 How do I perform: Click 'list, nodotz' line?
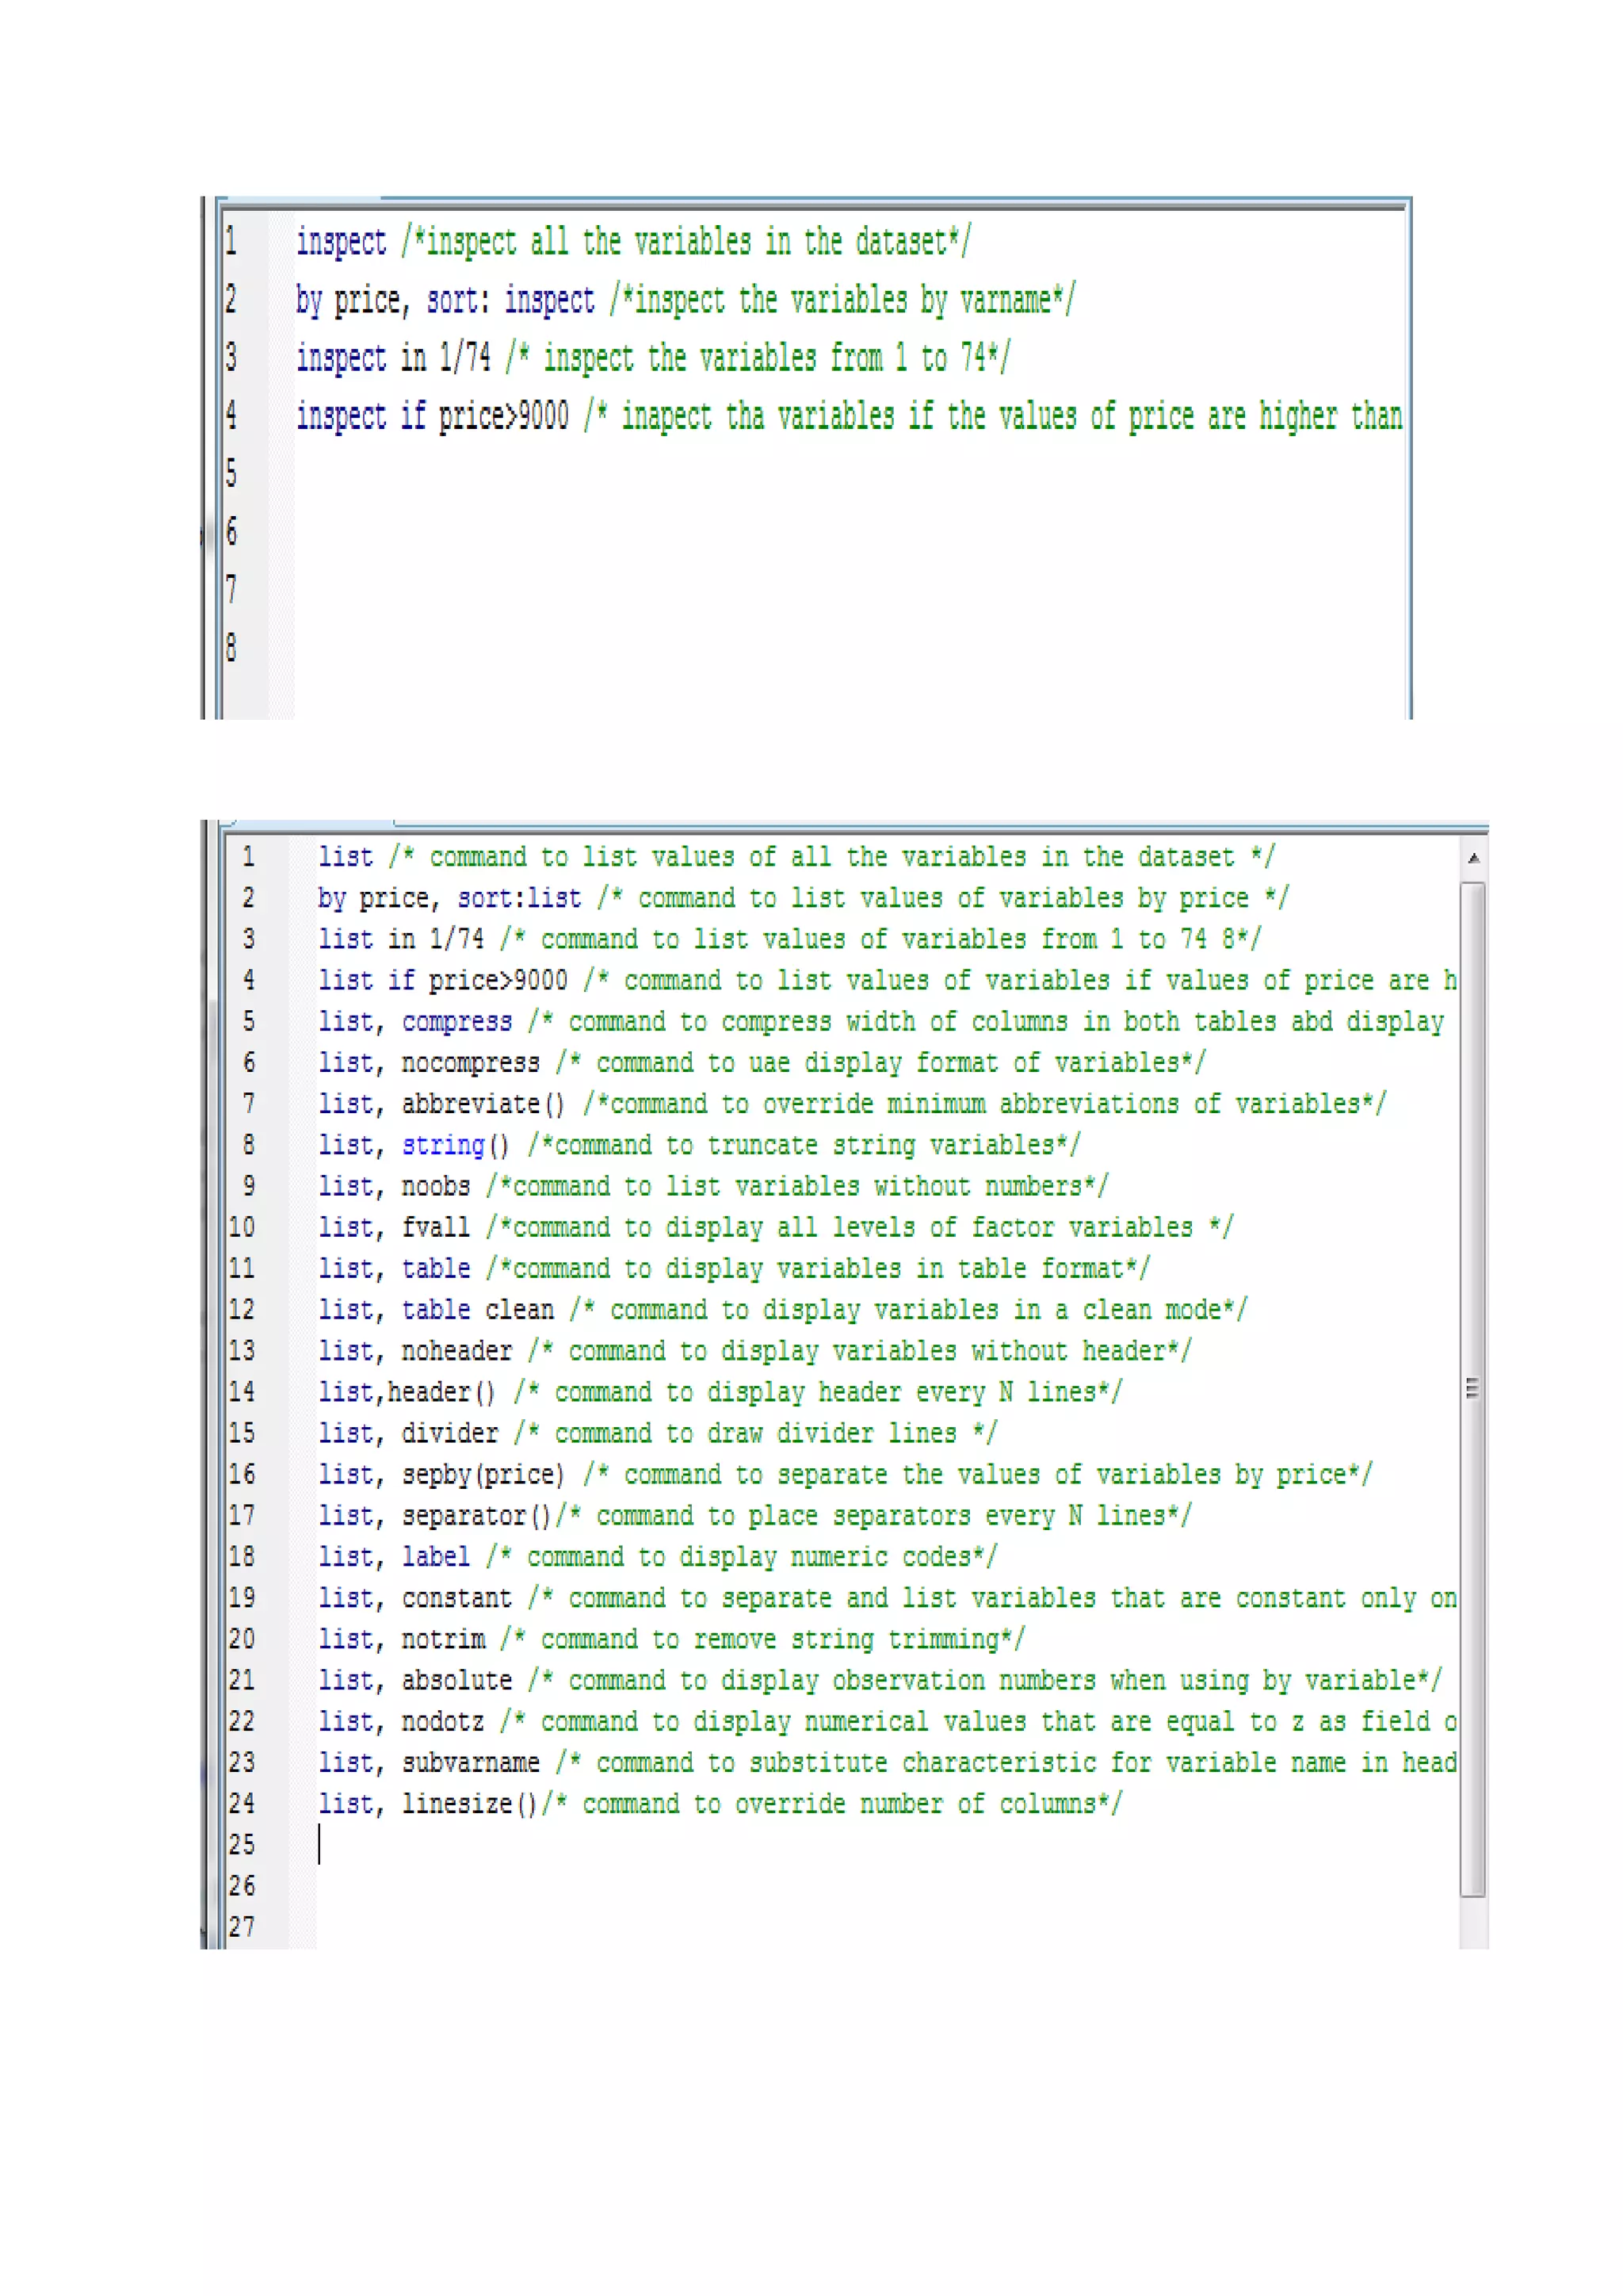pyautogui.click(x=888, y=1722)
